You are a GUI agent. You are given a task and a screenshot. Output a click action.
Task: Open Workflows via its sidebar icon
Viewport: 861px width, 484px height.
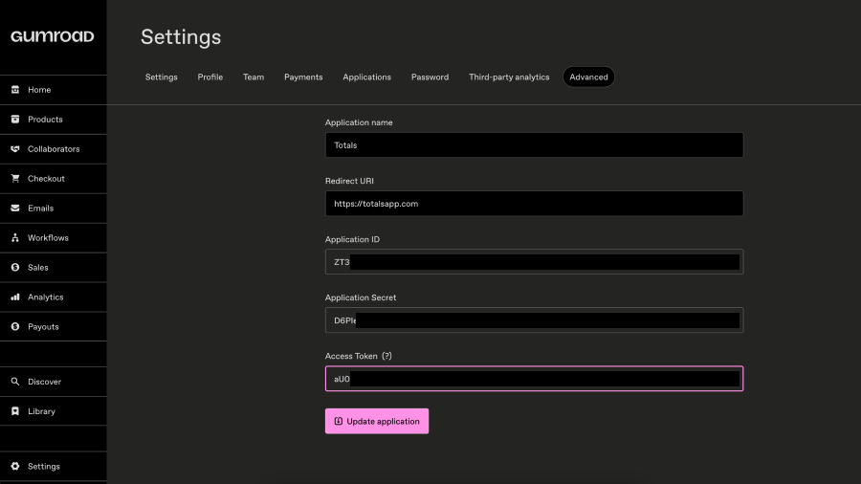15,237
